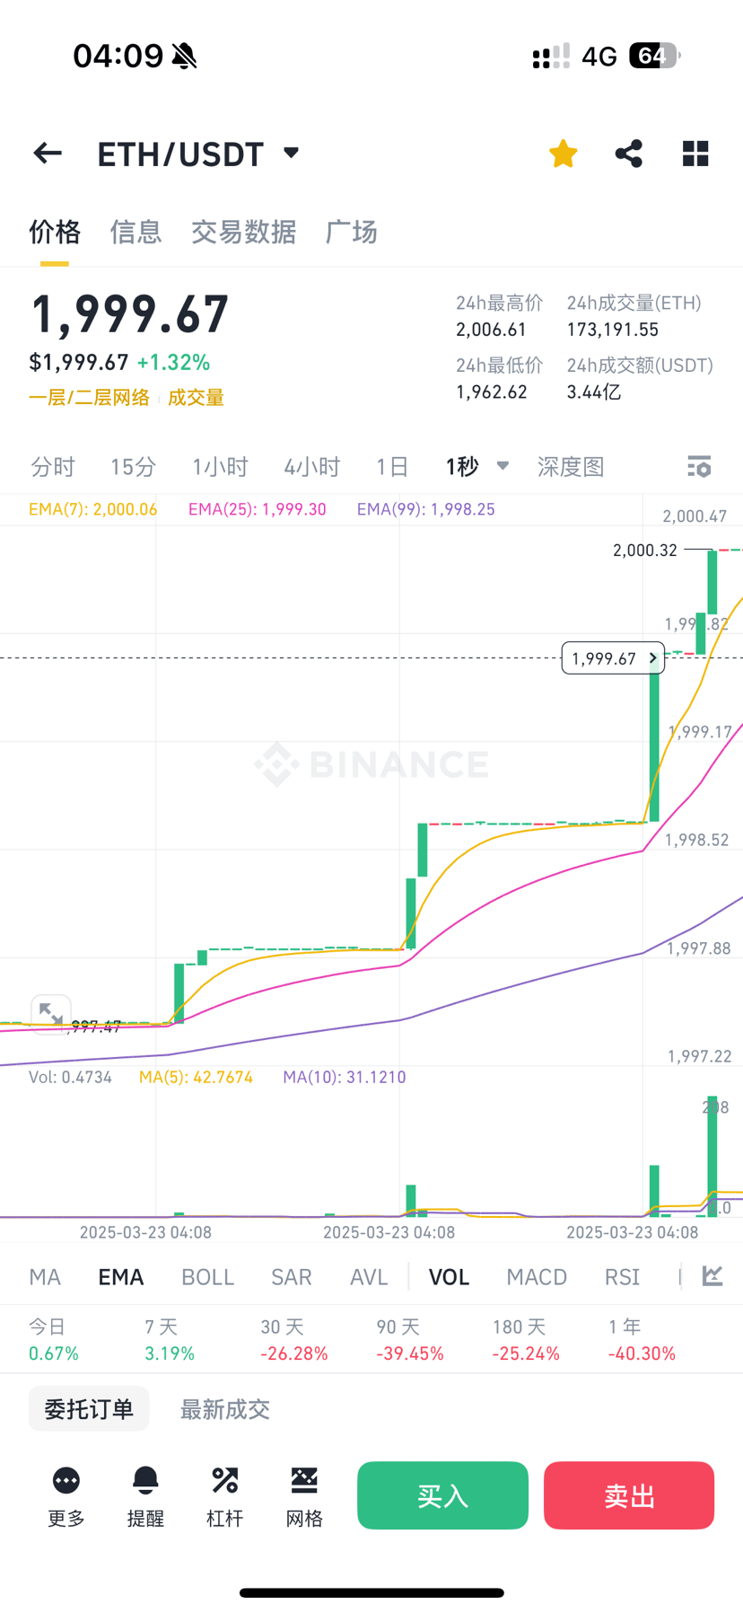
Task: Switch to the 交易数据 tab
Action: (x=244, y=233)
